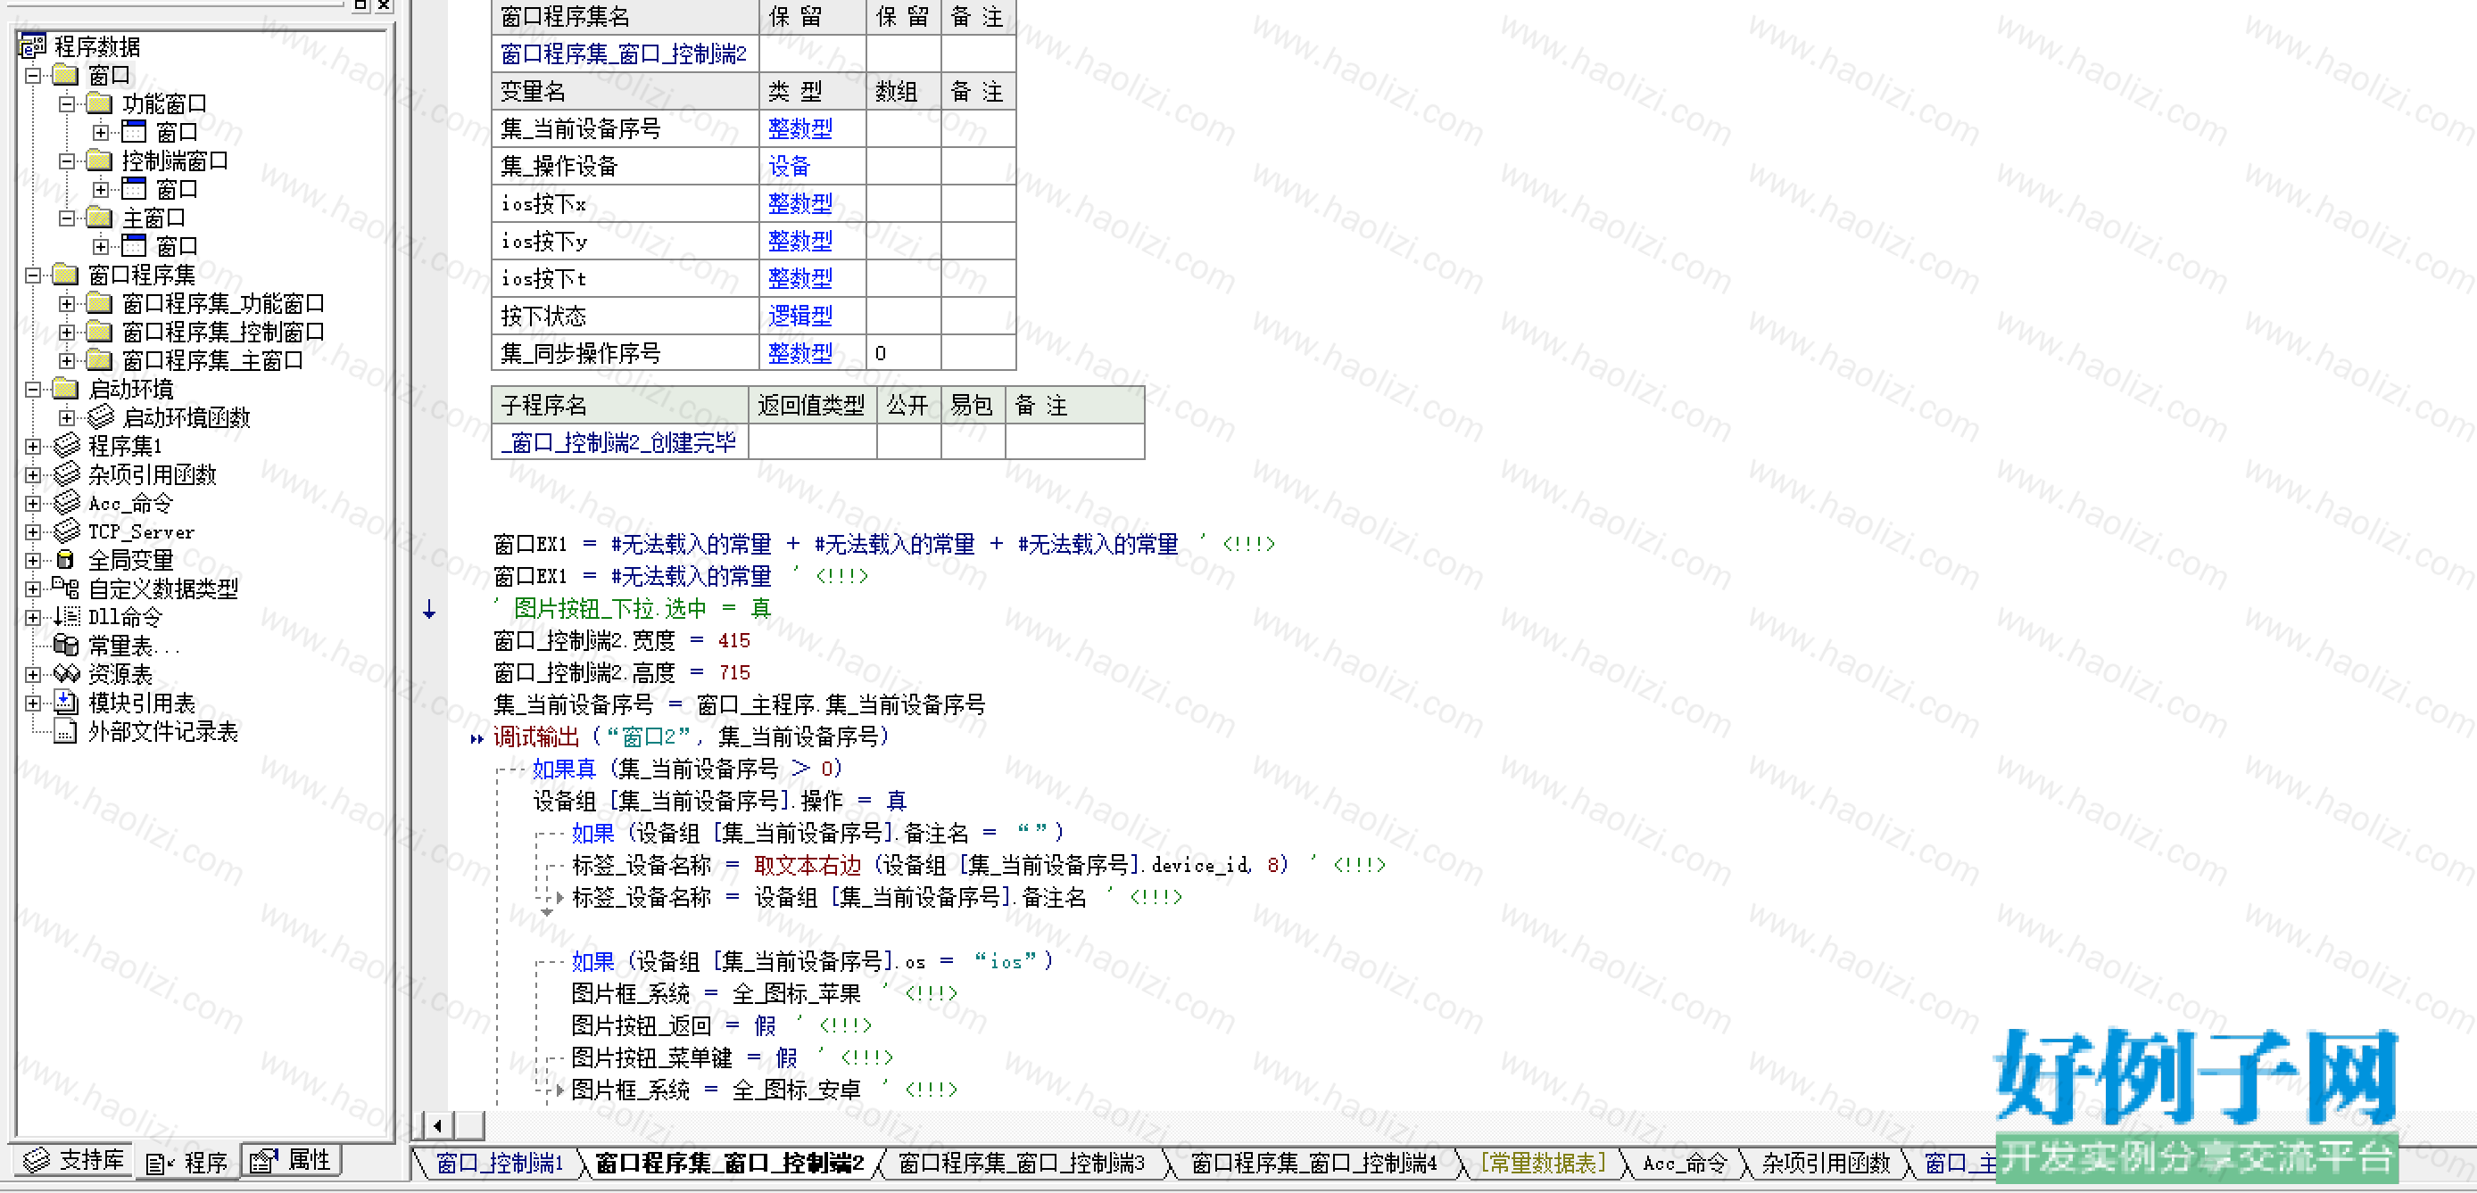Click the 集_操作设备 variable cell
Image resolution: width=2477 pixels, height=1193 pixels.
625,166
